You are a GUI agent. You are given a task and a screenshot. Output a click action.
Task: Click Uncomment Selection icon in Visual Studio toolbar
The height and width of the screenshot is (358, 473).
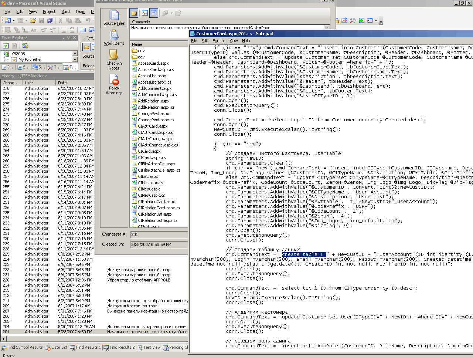pos(72,30)
